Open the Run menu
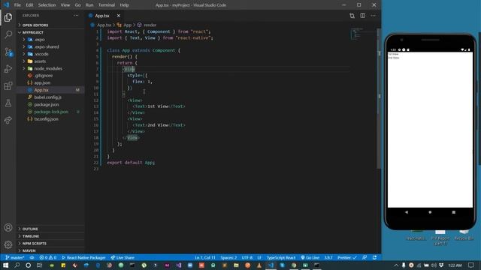This screenshot has width=481, height=270. [x=89, y=5]
